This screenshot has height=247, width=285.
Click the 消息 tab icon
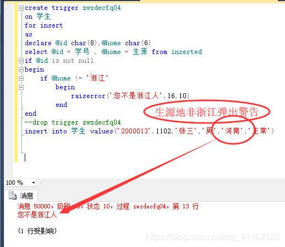point(13,195)
